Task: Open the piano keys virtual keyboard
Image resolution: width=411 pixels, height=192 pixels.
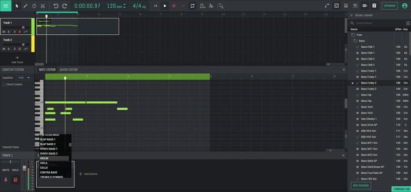Action: 346,6
